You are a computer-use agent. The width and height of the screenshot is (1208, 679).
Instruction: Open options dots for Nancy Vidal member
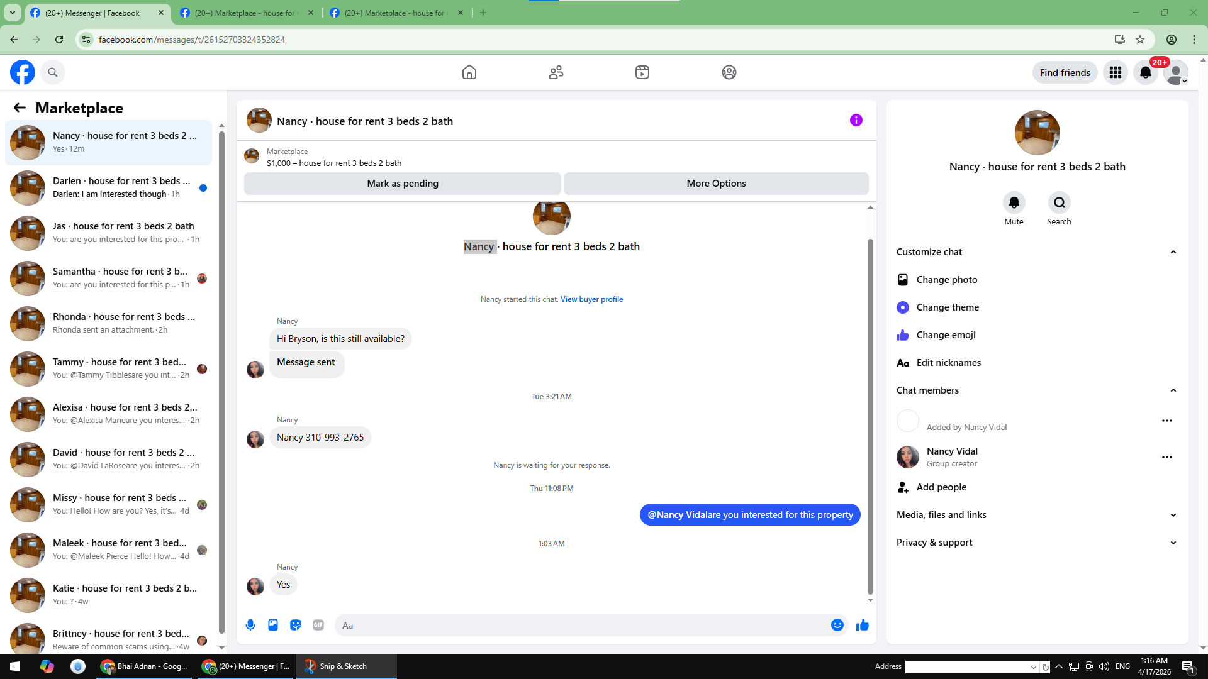[x=1167, y=457]
